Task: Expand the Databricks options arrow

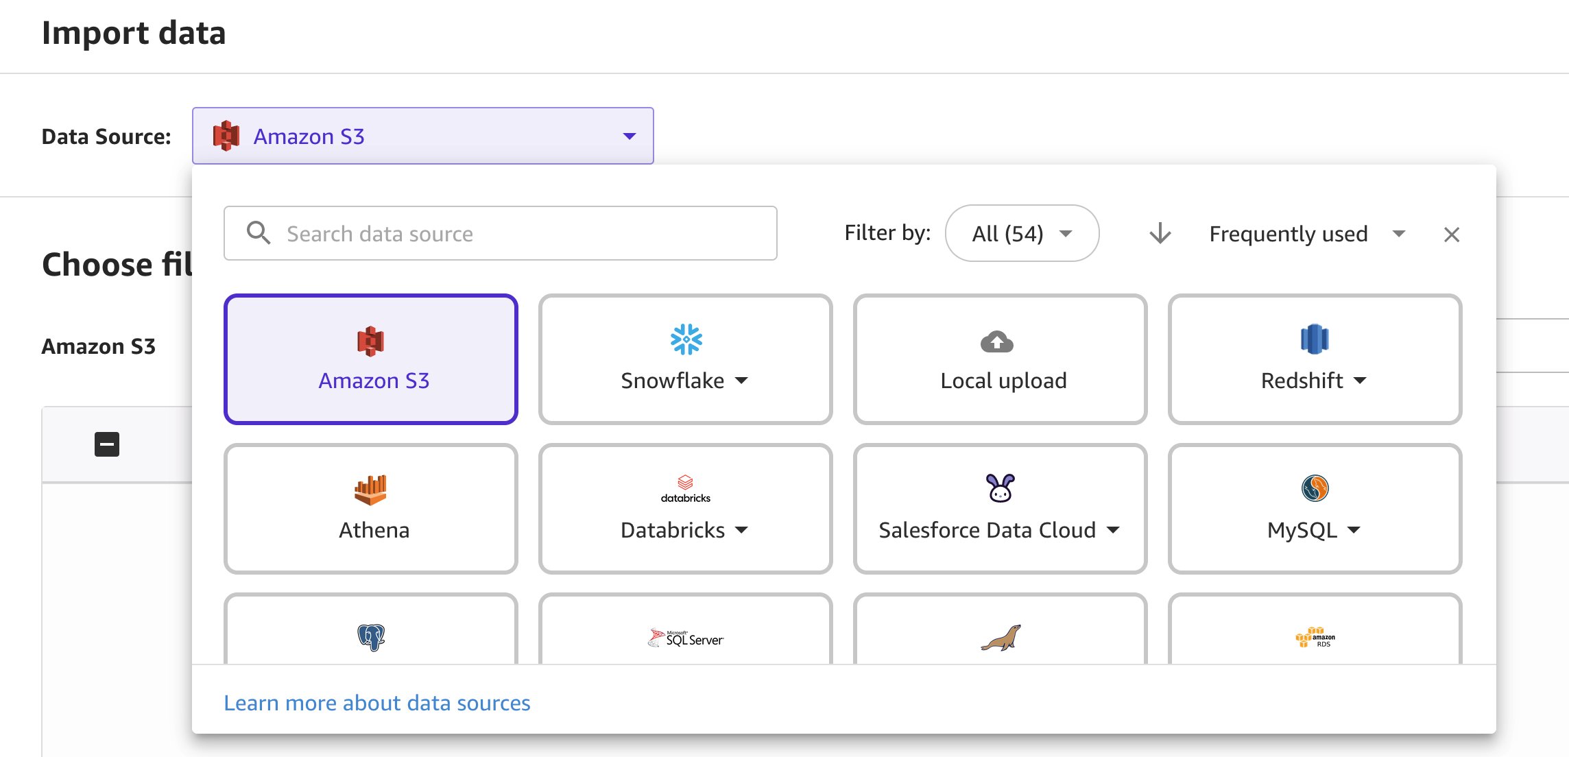Action: coord(741,530)
